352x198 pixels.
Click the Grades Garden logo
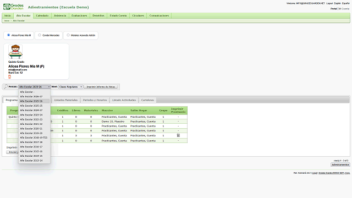point(13,7)
